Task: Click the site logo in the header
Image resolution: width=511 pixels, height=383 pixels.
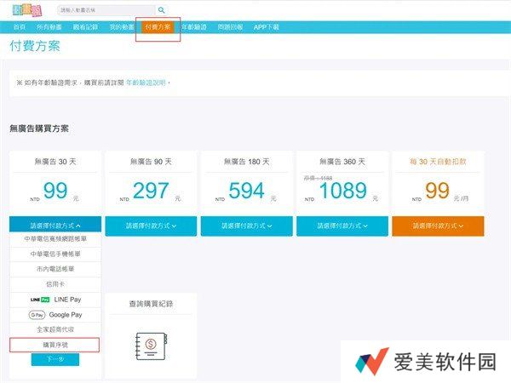Action: 27,10
